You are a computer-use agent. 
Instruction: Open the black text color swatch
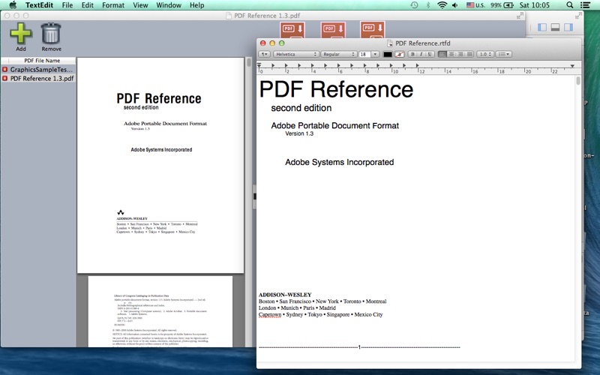[388, 54]
